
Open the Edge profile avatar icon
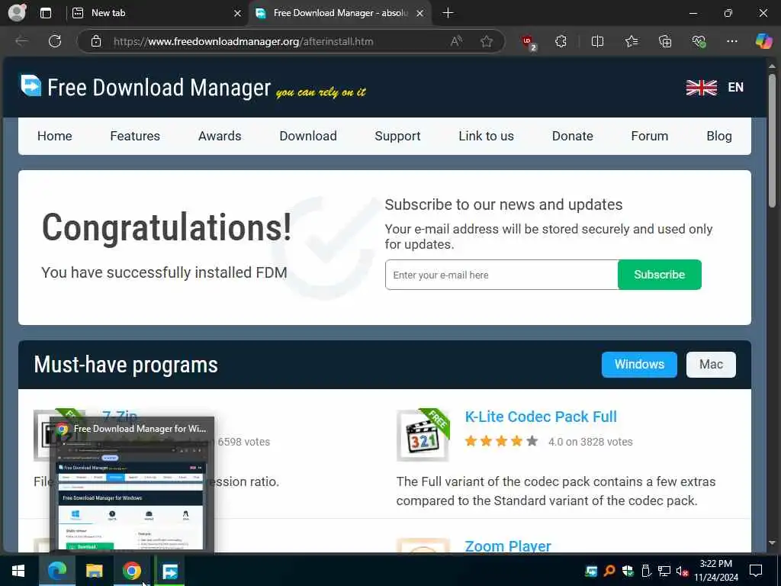point(17,13)
